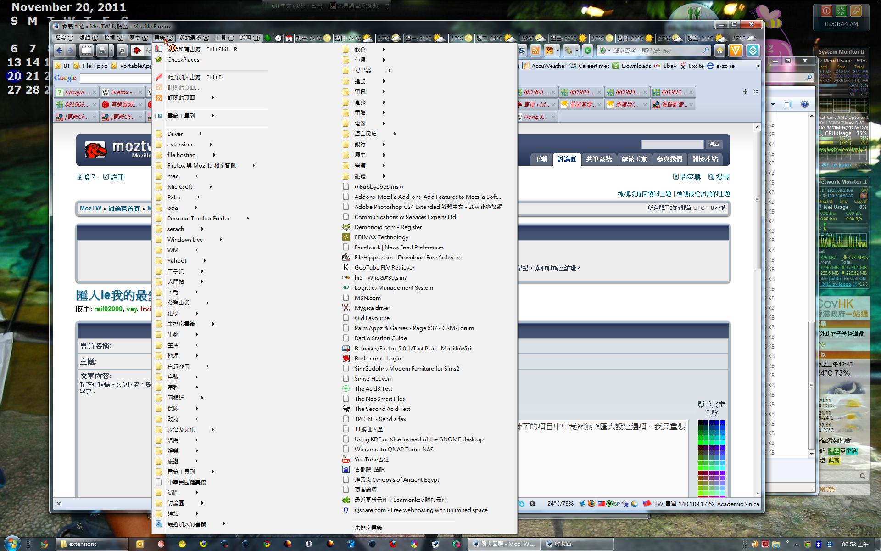
Task: Open AccuWeather bookmark toolbar button
Action: tap(544, 66)
